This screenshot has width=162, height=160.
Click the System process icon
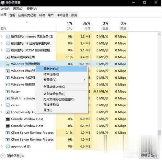[x=7, y=92]
